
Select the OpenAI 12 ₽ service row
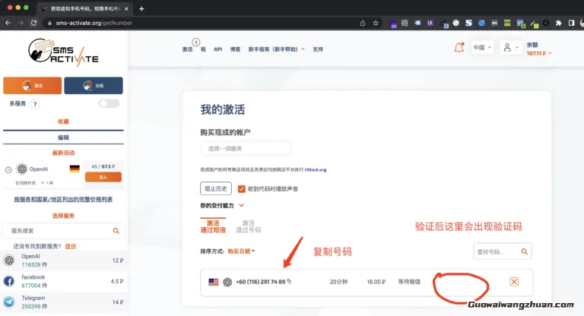(64, 261)
